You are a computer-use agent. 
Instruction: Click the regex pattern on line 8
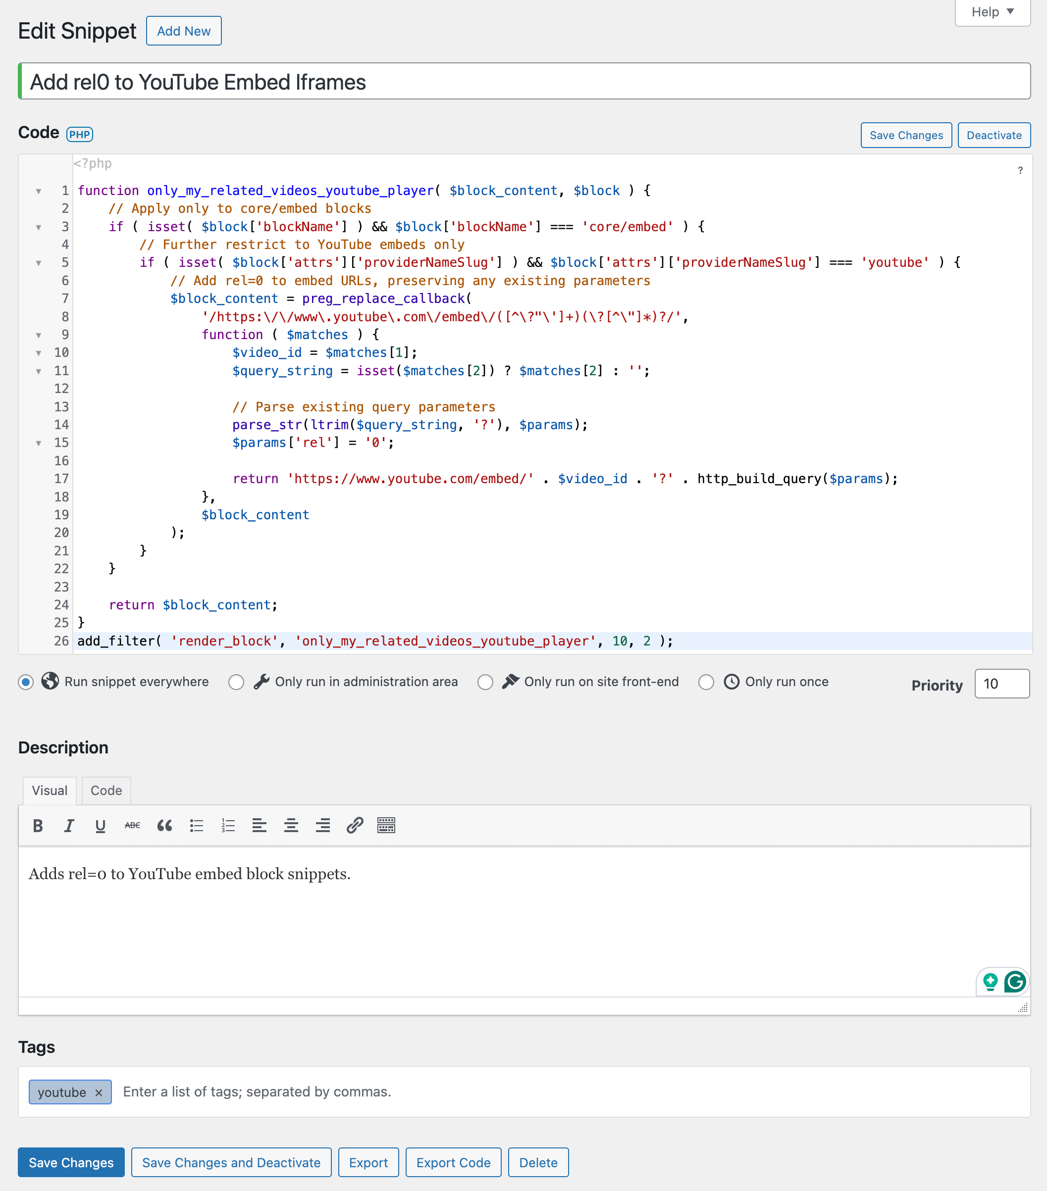click(x=441, y=317)
